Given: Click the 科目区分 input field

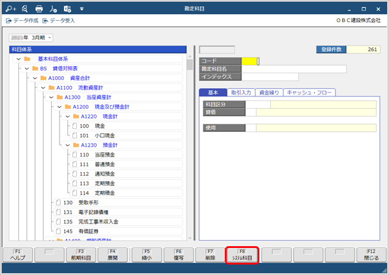Looking at the screenshot, I should (258, 104).
